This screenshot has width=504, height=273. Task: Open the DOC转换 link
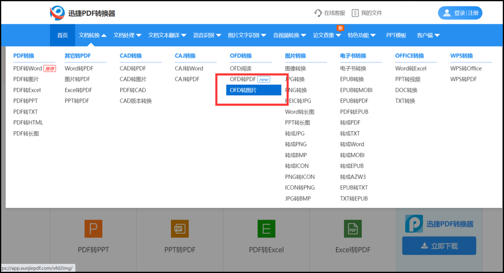pyautogui.click(x=406, y=90)
